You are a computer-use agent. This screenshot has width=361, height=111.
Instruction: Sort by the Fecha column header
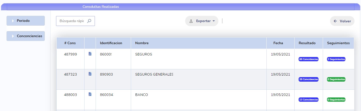278,43
